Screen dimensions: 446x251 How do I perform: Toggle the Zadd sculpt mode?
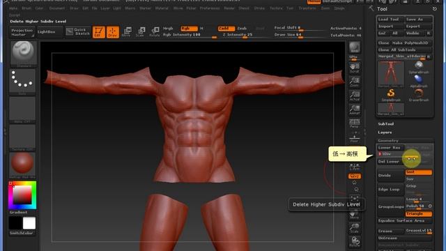226,29
